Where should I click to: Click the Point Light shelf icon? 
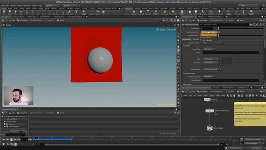134,12
